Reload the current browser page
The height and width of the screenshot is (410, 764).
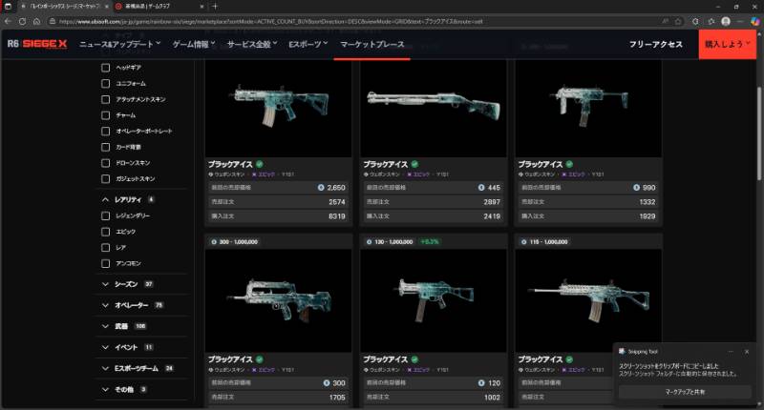[22, 21]
